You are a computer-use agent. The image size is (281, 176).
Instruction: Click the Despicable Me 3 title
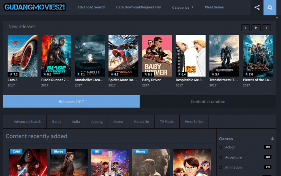pos(188,80)
